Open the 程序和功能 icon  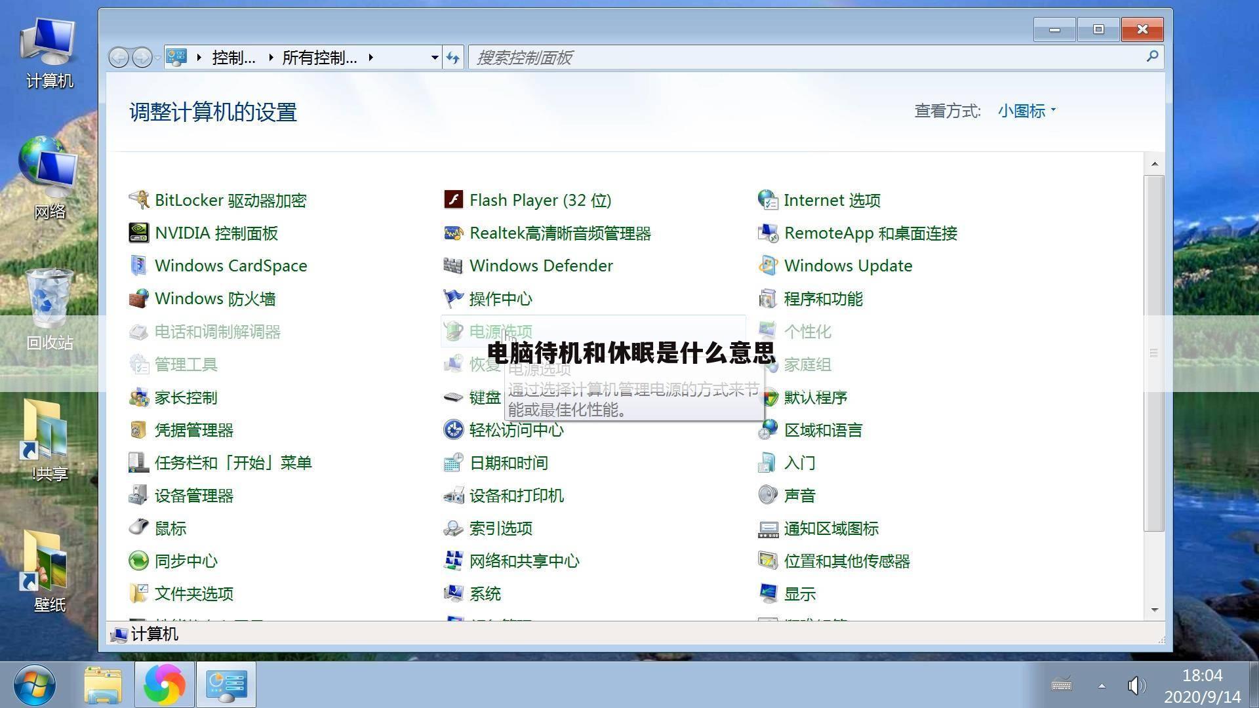768,298
